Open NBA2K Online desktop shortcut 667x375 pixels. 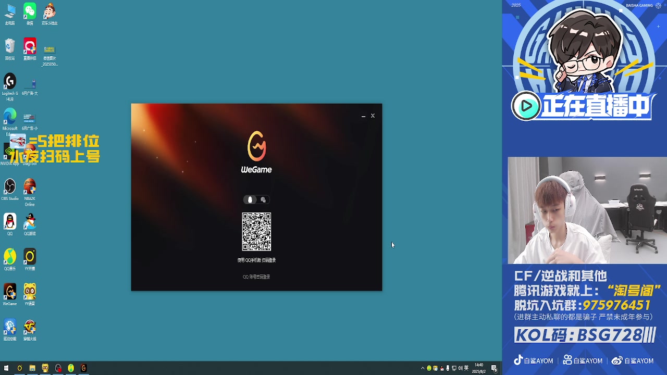tap(30, 192)
